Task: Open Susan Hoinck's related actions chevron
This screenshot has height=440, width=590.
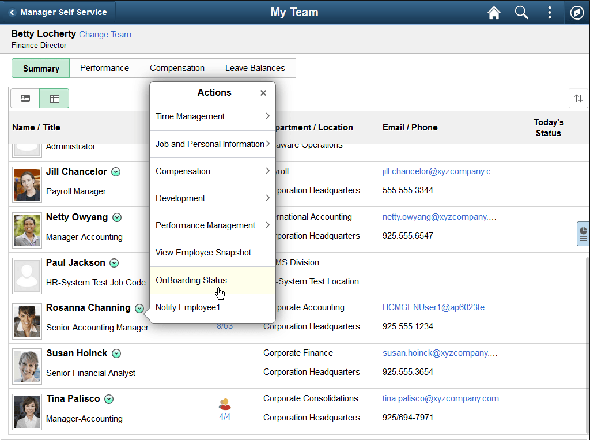Action: click(x=115, y=353)
